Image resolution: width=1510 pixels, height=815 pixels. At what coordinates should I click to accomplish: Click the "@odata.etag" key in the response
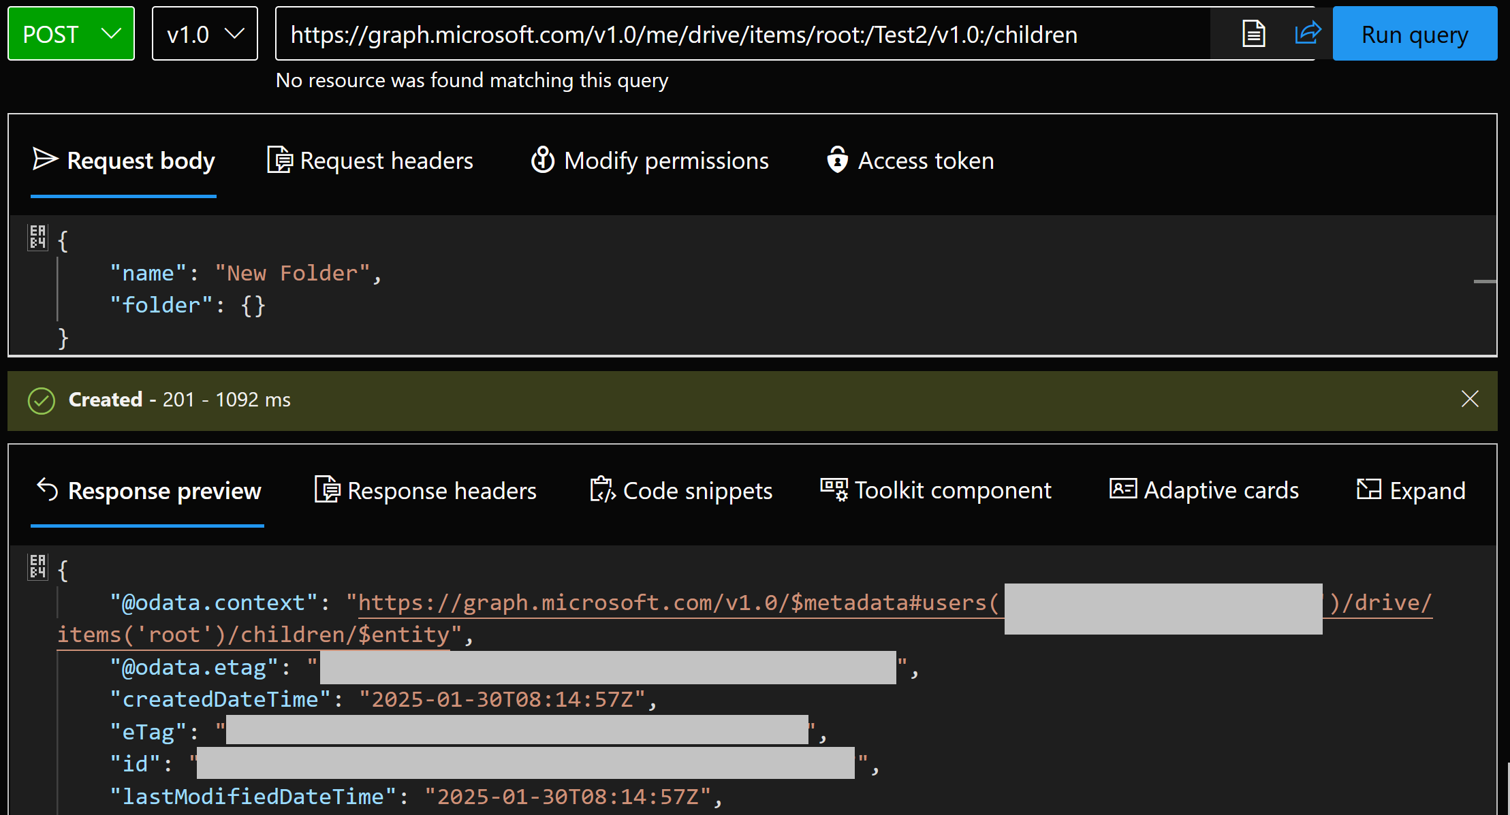tap(195, 667)
